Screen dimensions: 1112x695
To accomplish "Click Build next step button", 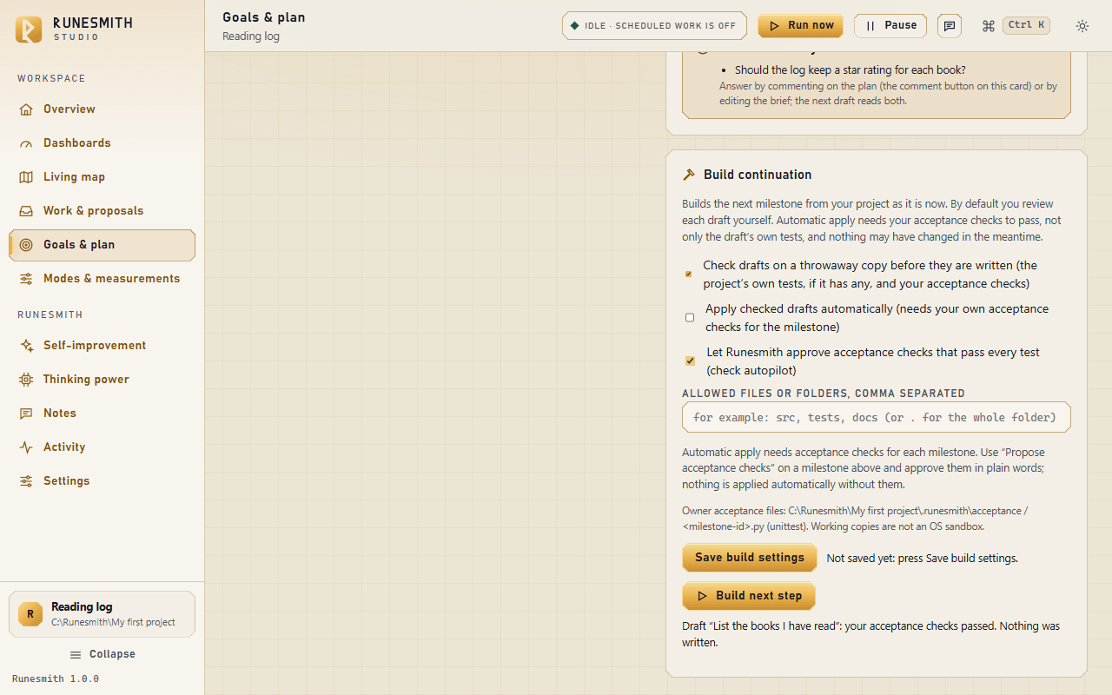I will click(x=749, y=596).
